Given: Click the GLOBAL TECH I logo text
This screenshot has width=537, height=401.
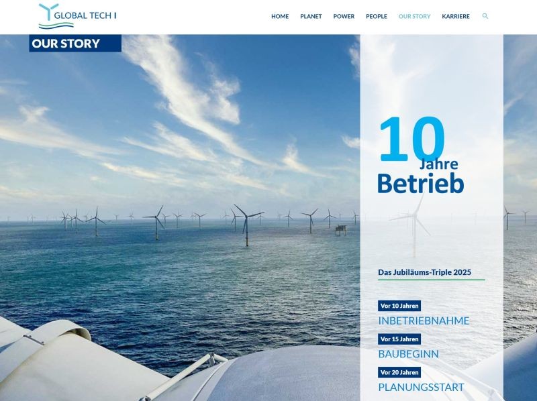Looking at the screenshot, I should click(85, 15).
